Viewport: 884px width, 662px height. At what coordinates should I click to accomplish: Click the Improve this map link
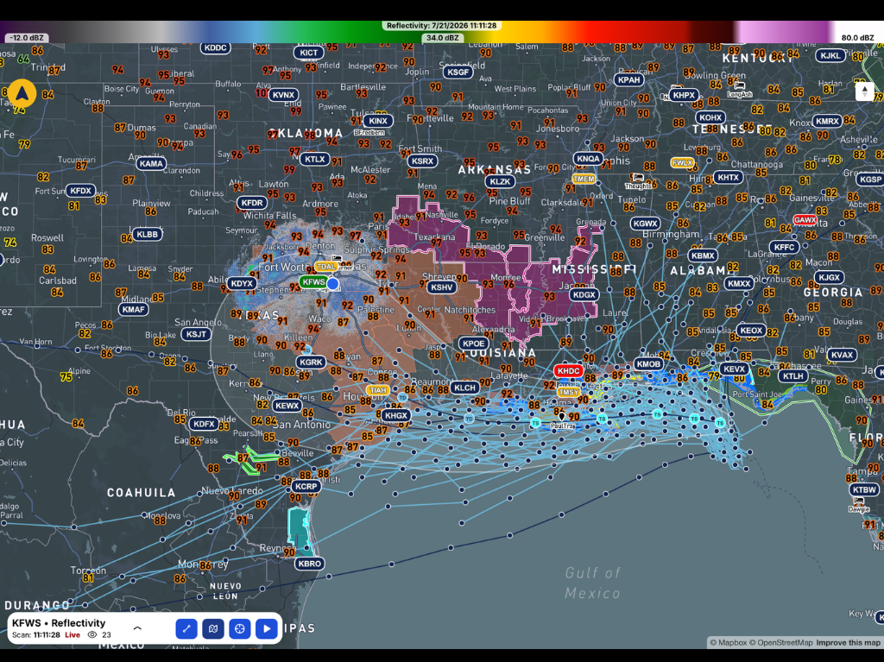point(848,642)
